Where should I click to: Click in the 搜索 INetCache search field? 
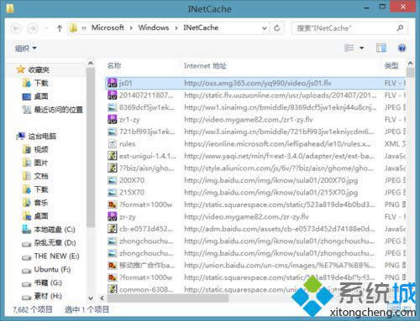pyautogui.click(x=344, y=28)
